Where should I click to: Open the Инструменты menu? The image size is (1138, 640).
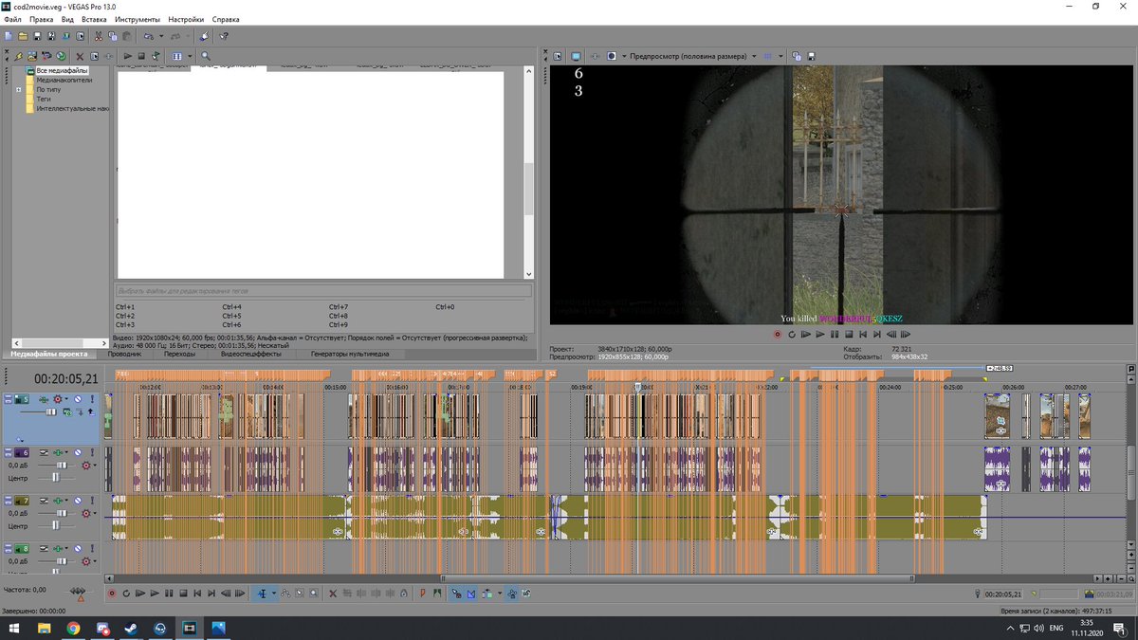[138, 19]
